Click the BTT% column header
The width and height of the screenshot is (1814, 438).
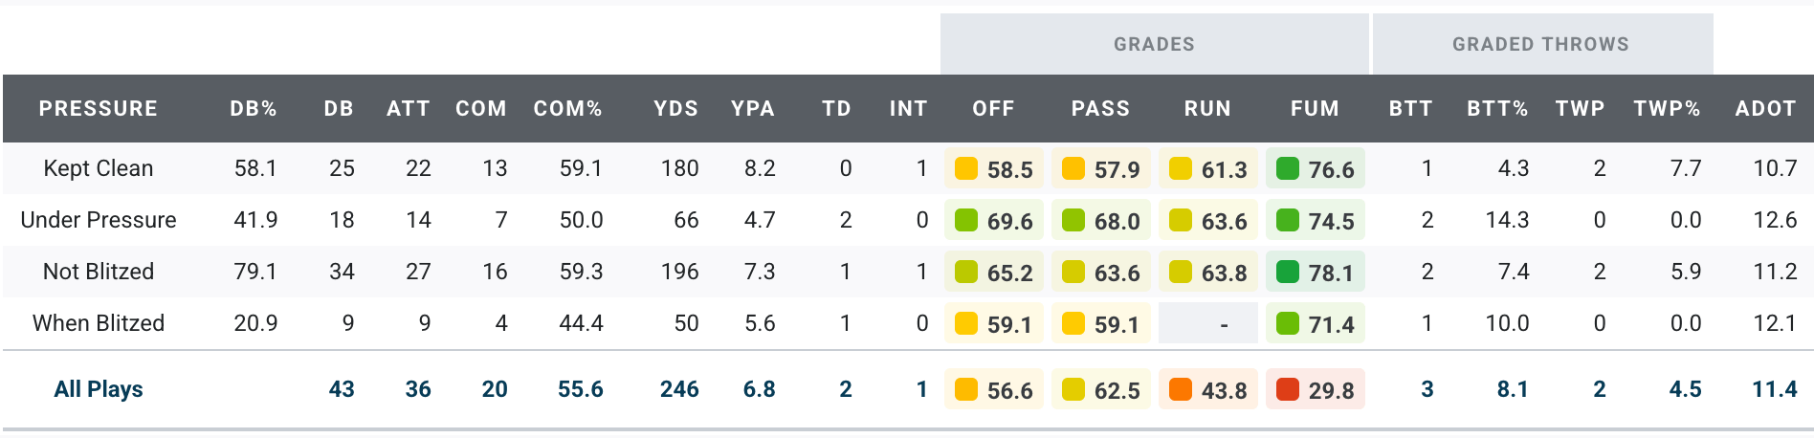1497,109
